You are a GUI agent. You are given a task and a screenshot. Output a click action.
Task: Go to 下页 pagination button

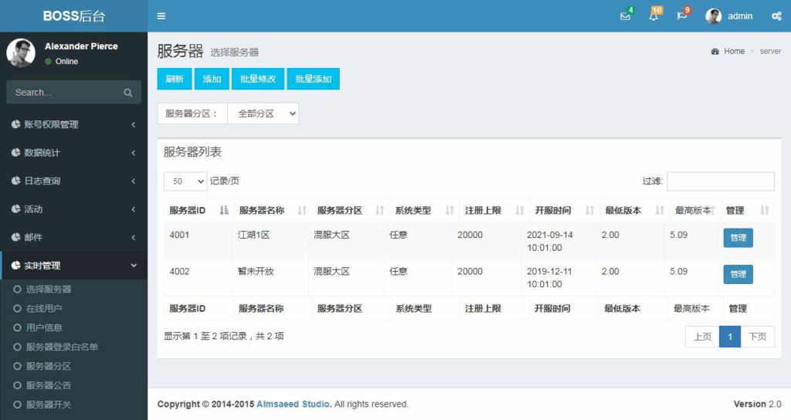(x=757, y=337)
